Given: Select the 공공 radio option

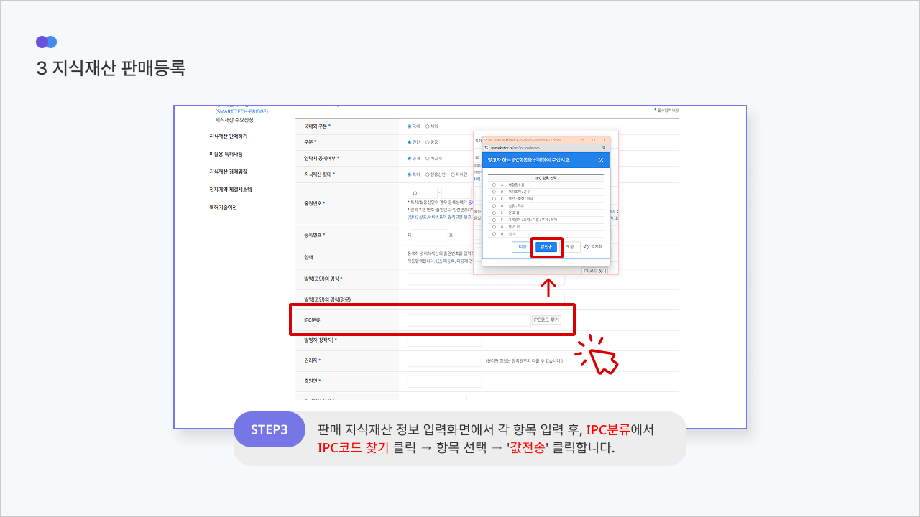Looking at the screenshot, I should tap(428, 142).
